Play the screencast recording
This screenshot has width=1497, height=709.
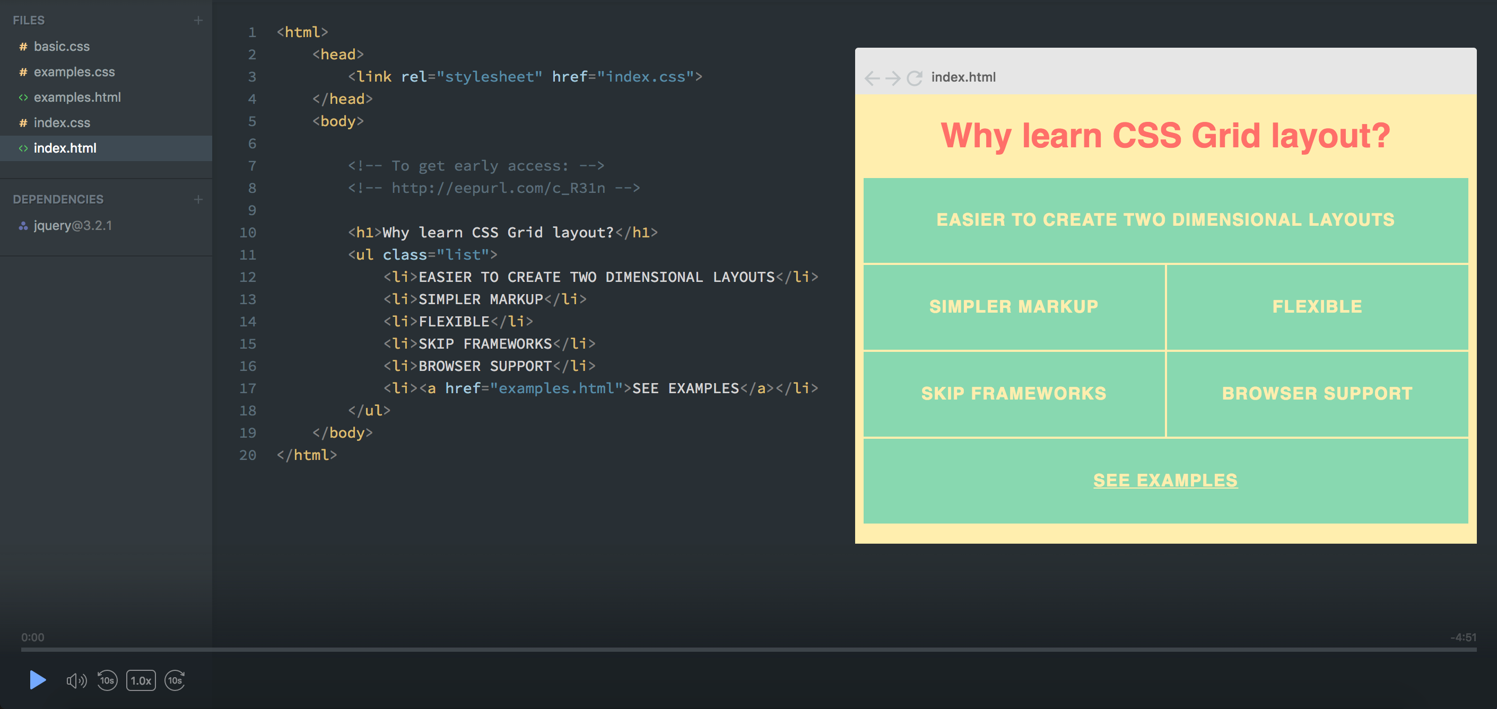point(37,680)
